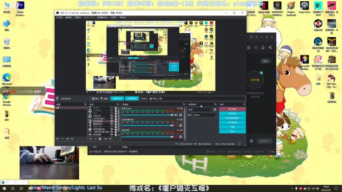Open 桌面音频 audio settings gear in mixer
This screenshot has width=342, height=192.
coord(180,137)
